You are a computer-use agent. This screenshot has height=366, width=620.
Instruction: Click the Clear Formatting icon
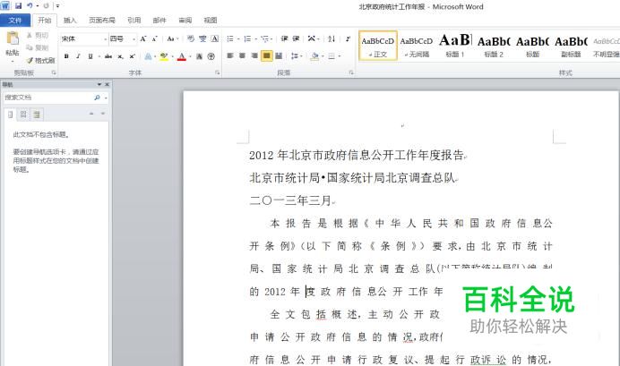click(x=191, y=38)
